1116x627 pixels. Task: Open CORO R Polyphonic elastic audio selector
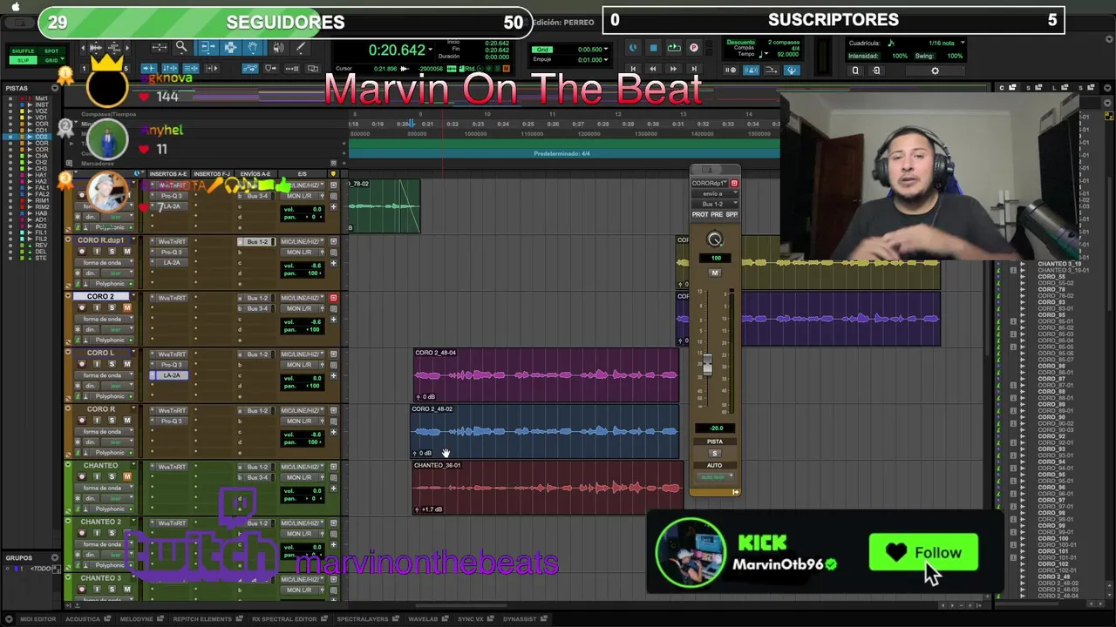click(x=110, y=453)
